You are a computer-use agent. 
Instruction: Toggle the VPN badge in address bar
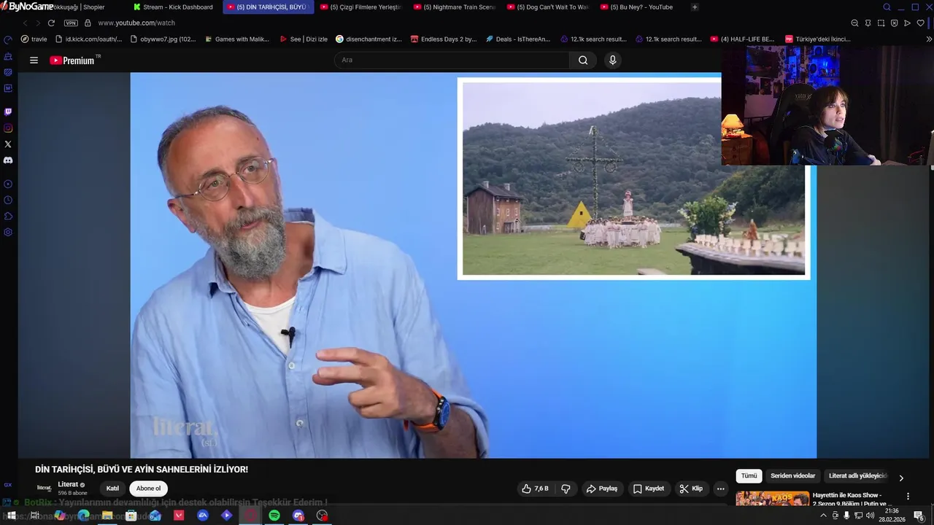[x=71, y=23]
